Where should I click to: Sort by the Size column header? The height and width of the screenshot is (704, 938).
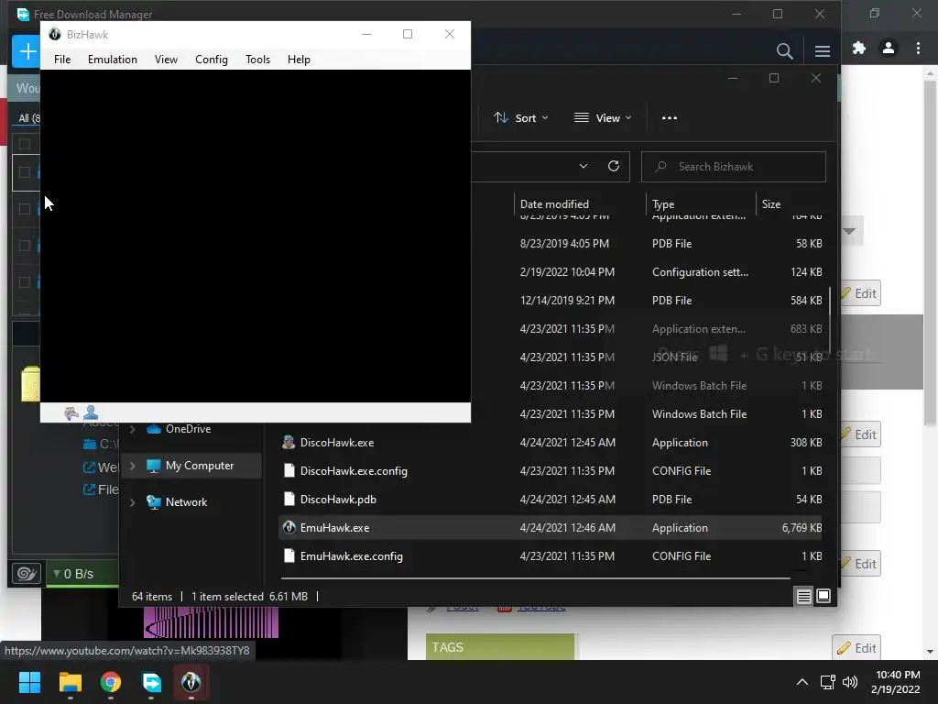coord(771,204)
